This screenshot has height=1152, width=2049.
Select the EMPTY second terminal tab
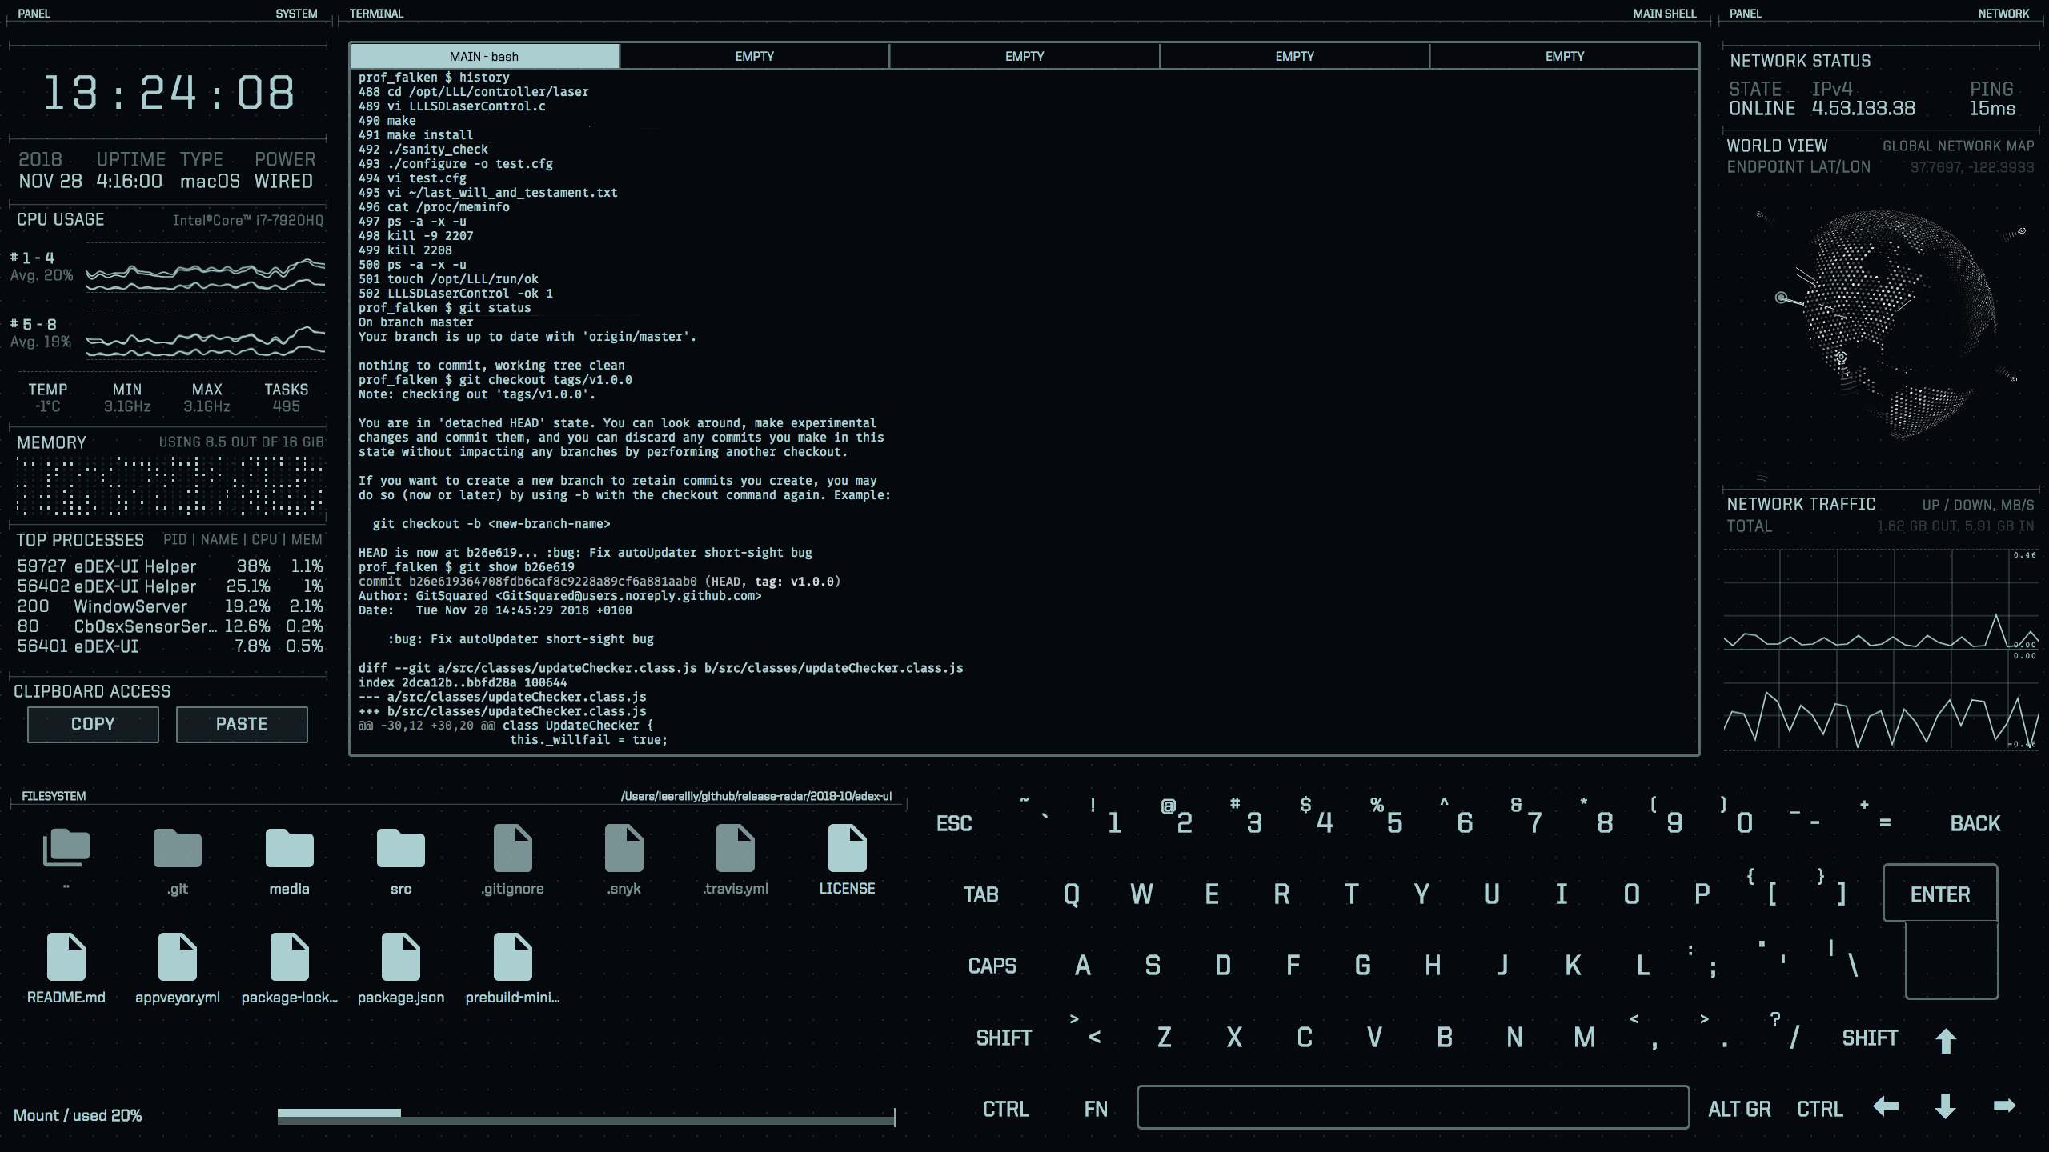[754, 56]
